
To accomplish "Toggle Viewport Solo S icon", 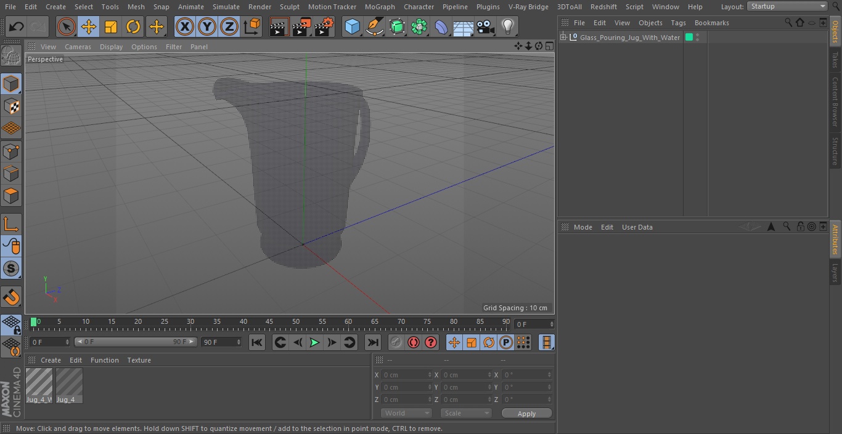I will [11, 268].
